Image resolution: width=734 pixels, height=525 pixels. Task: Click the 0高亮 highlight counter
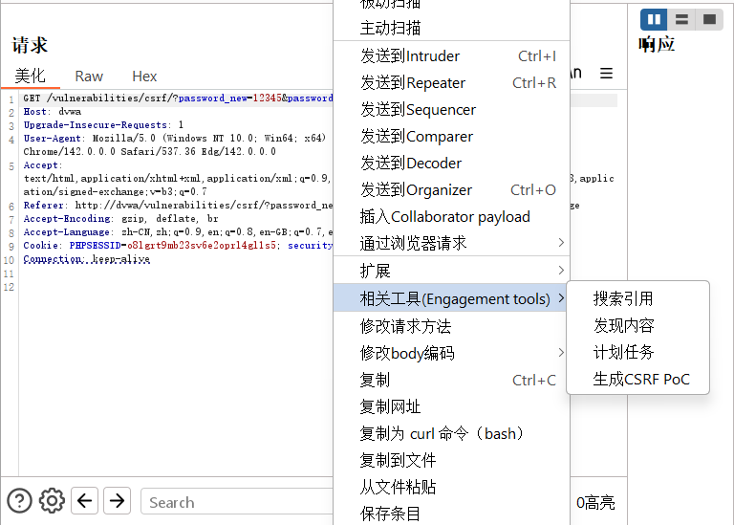(595, 502)
